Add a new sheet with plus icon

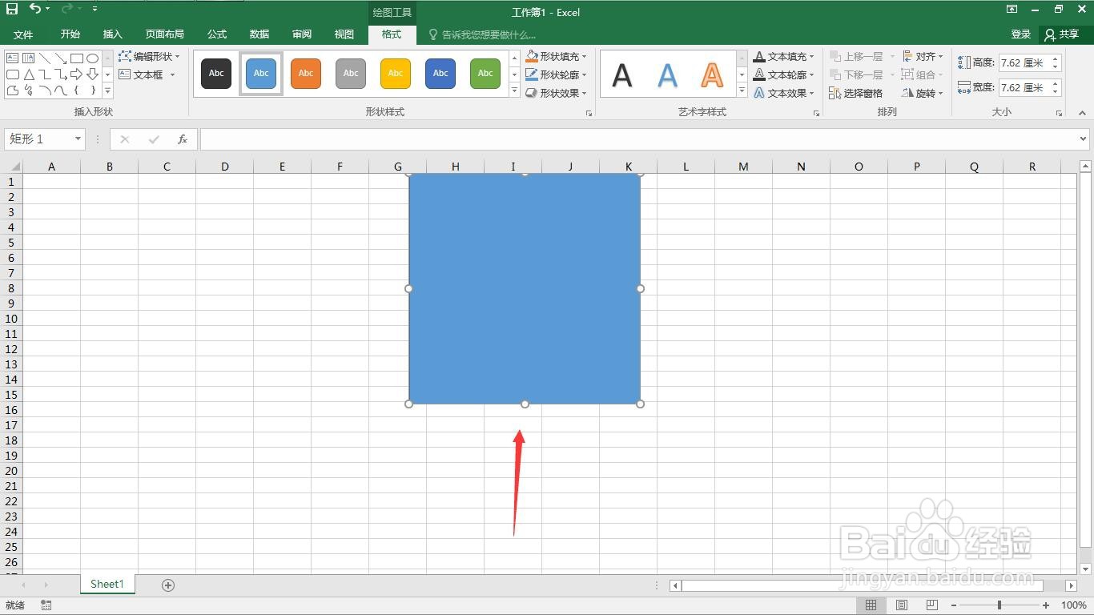168,585
